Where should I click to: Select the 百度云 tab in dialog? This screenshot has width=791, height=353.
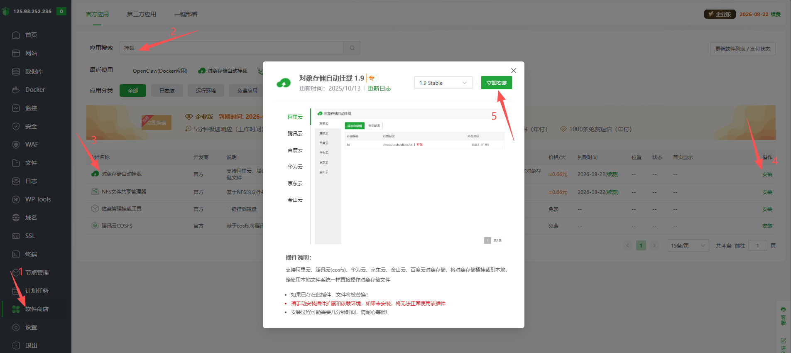click(295, 150)
